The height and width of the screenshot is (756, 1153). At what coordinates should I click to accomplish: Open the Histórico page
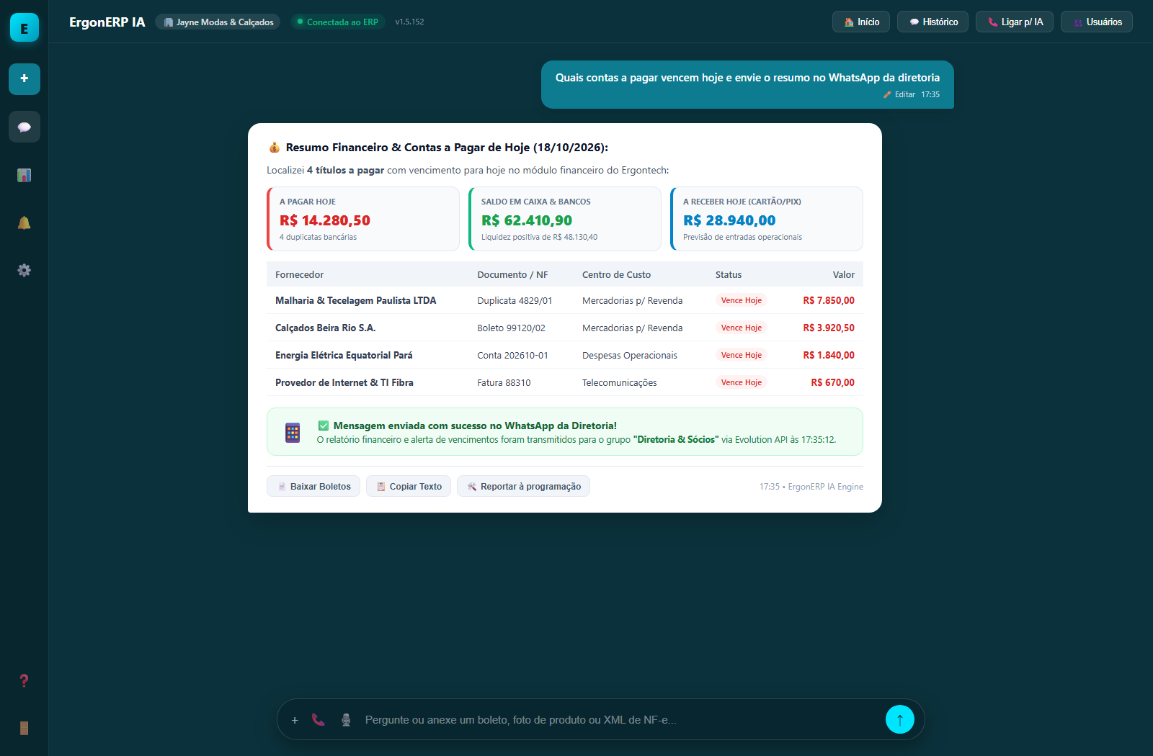coord(933,22)
